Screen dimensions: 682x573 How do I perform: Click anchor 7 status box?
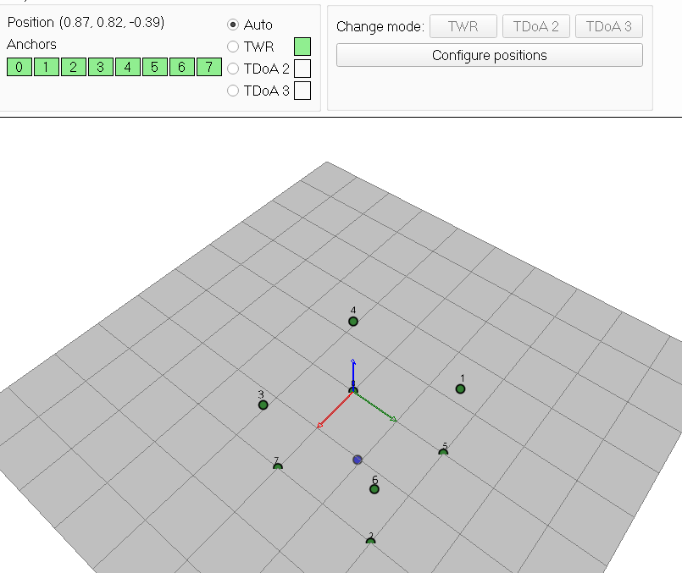click(208, 68)
